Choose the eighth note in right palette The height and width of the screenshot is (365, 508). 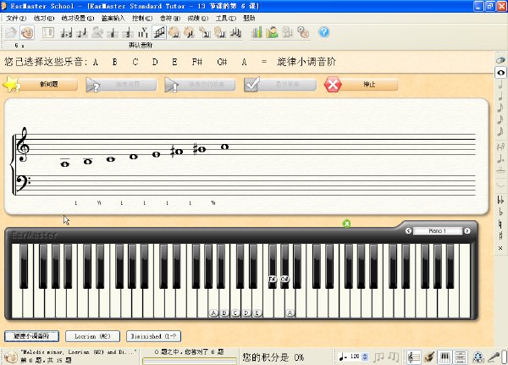coord(500,108)
